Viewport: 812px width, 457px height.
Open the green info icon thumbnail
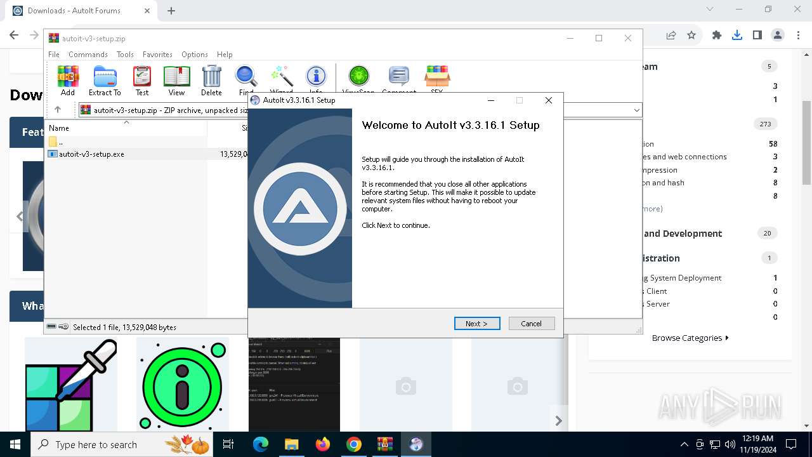[183, 385]
